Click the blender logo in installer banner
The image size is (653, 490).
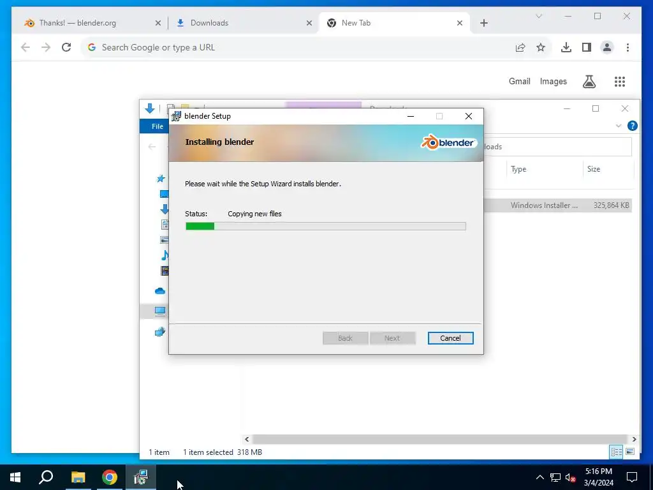(x=448, y=142)
